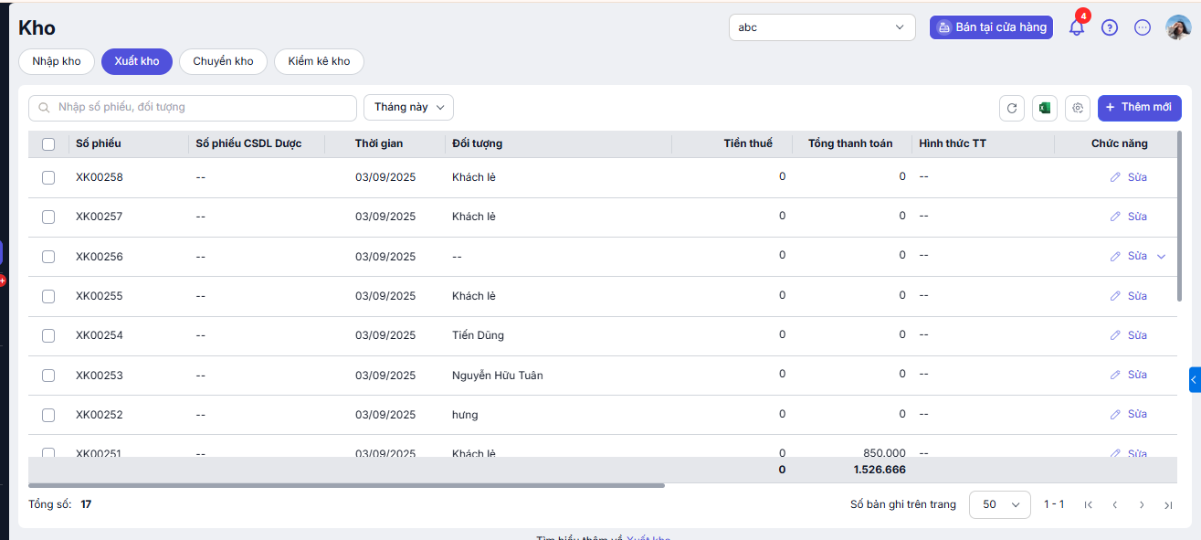Export the list to Excel
The image size is (1201, 540).
click(1045, 108)
